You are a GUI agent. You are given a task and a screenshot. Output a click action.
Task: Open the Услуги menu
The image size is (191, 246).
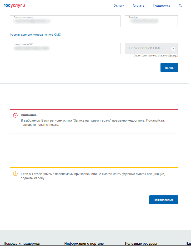coord(119,6)
